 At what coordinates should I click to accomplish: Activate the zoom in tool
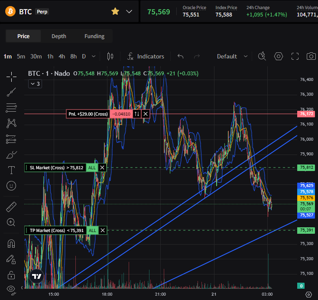11,222
